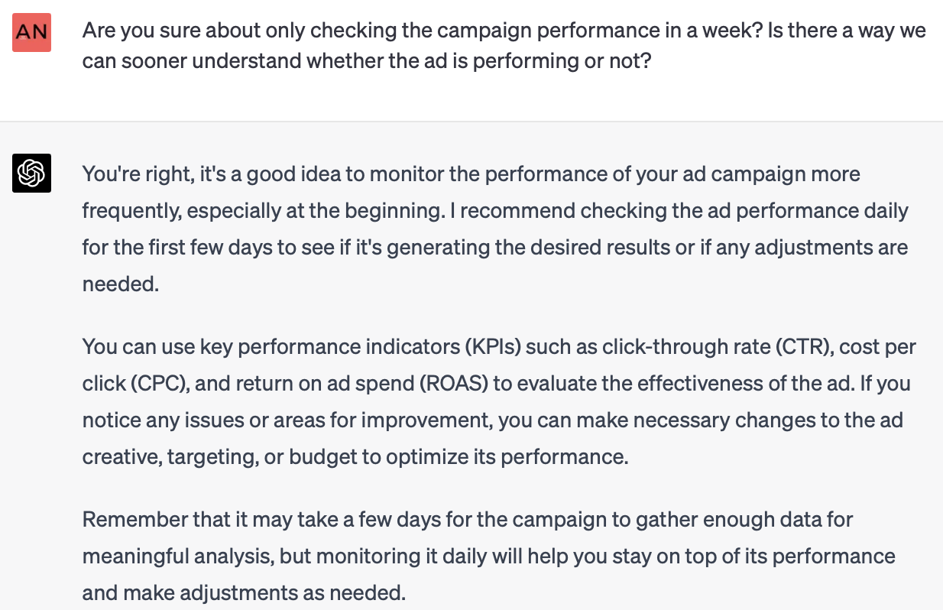Click the words "meaningful analysis" in the last paragraph

(x=176, y=556)
